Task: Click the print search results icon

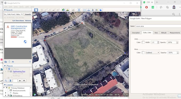Action: pos(13,62)
